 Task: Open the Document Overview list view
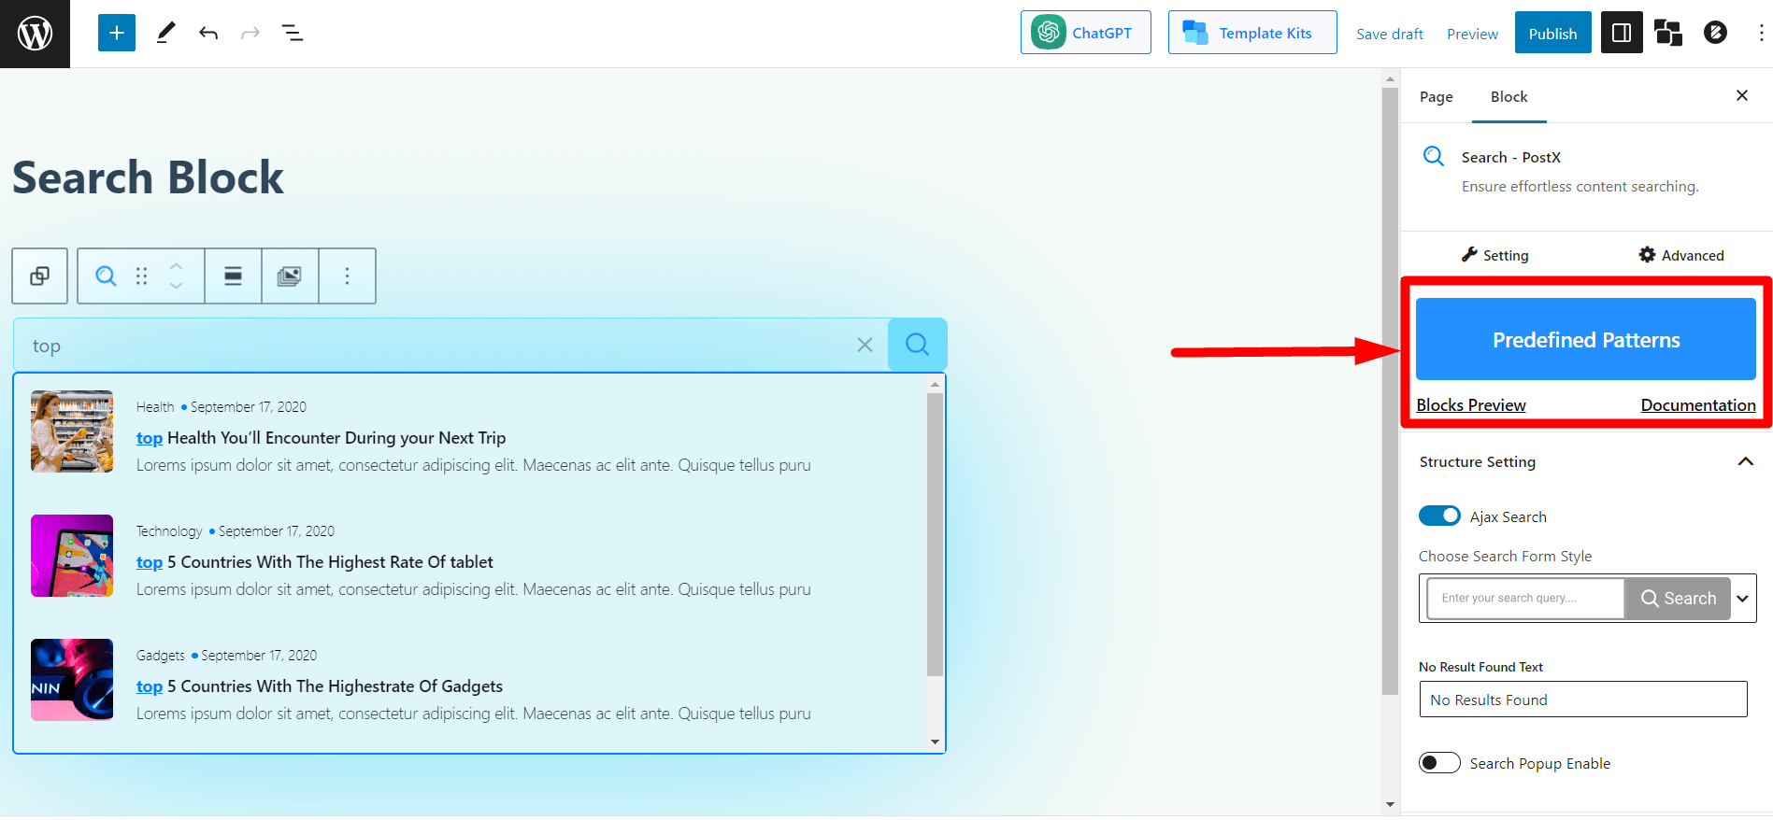tap(293, 34)
